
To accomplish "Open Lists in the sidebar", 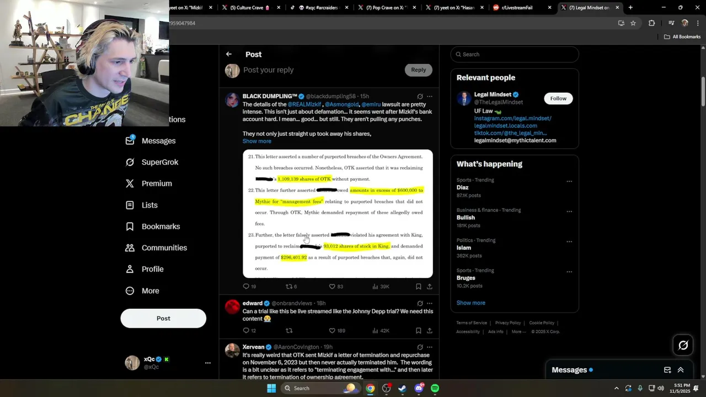I will click(x=142, y=205).
